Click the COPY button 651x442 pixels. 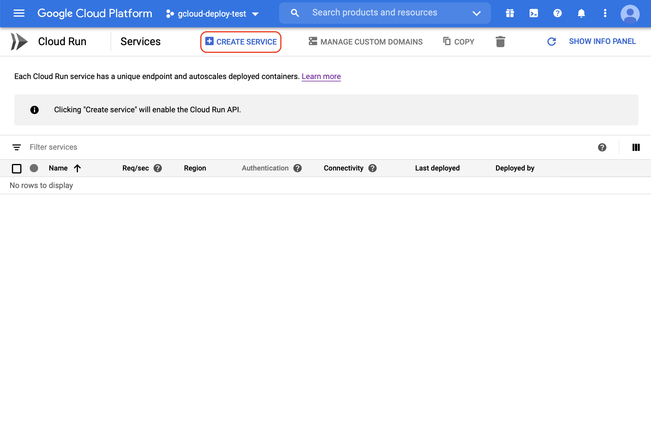[x=459, y=42]
